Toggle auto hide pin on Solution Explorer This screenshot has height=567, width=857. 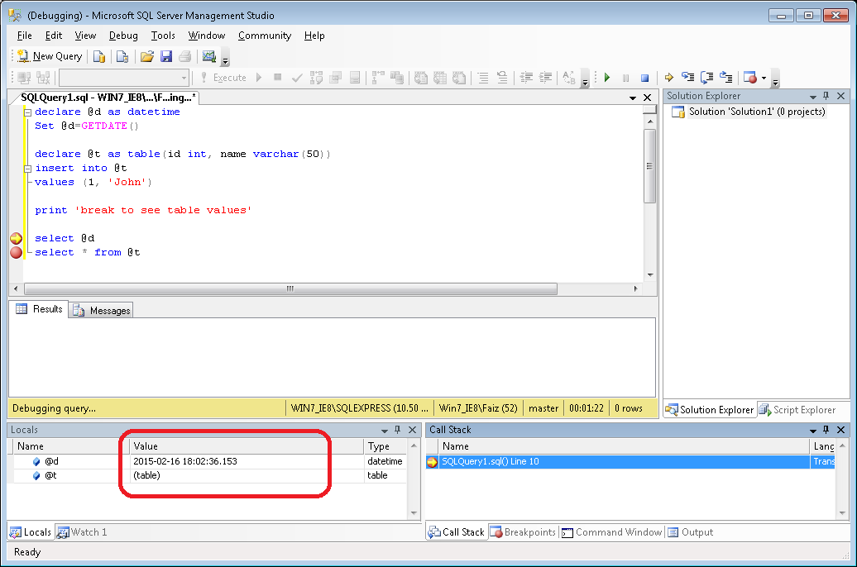click(x=826, y=96)
